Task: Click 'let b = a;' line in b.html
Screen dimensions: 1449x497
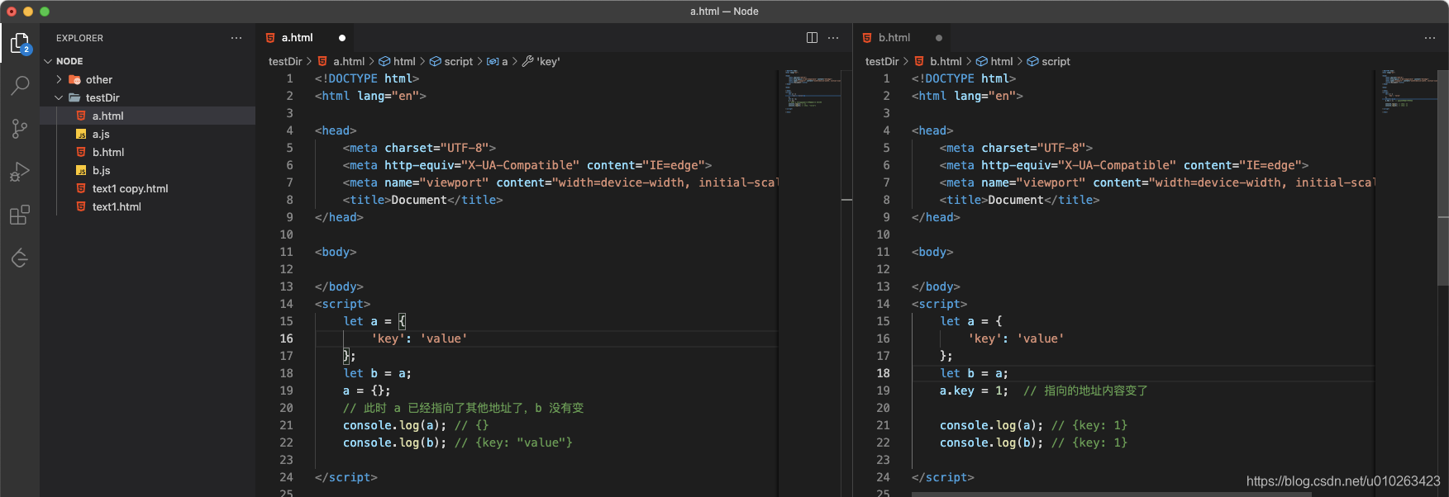Action: [x=973, y=373]
